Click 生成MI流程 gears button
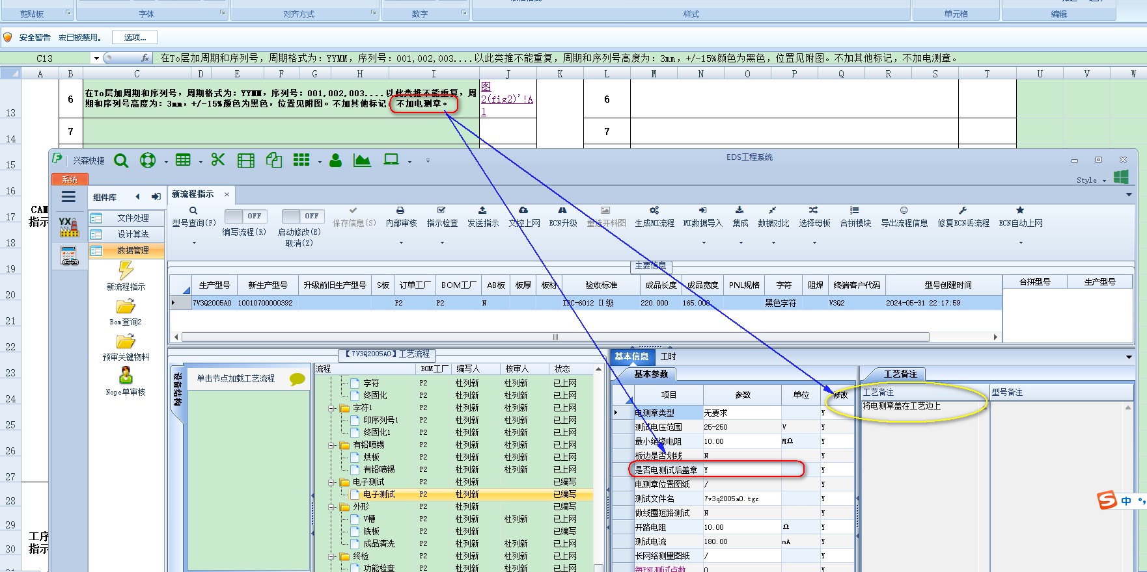1147x572 pixels. 654,217
